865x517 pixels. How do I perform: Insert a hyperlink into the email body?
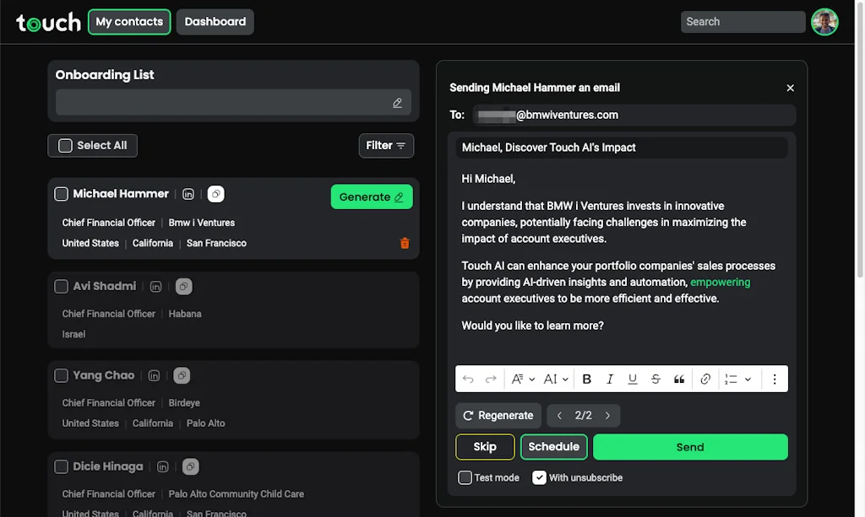point(705,379)
